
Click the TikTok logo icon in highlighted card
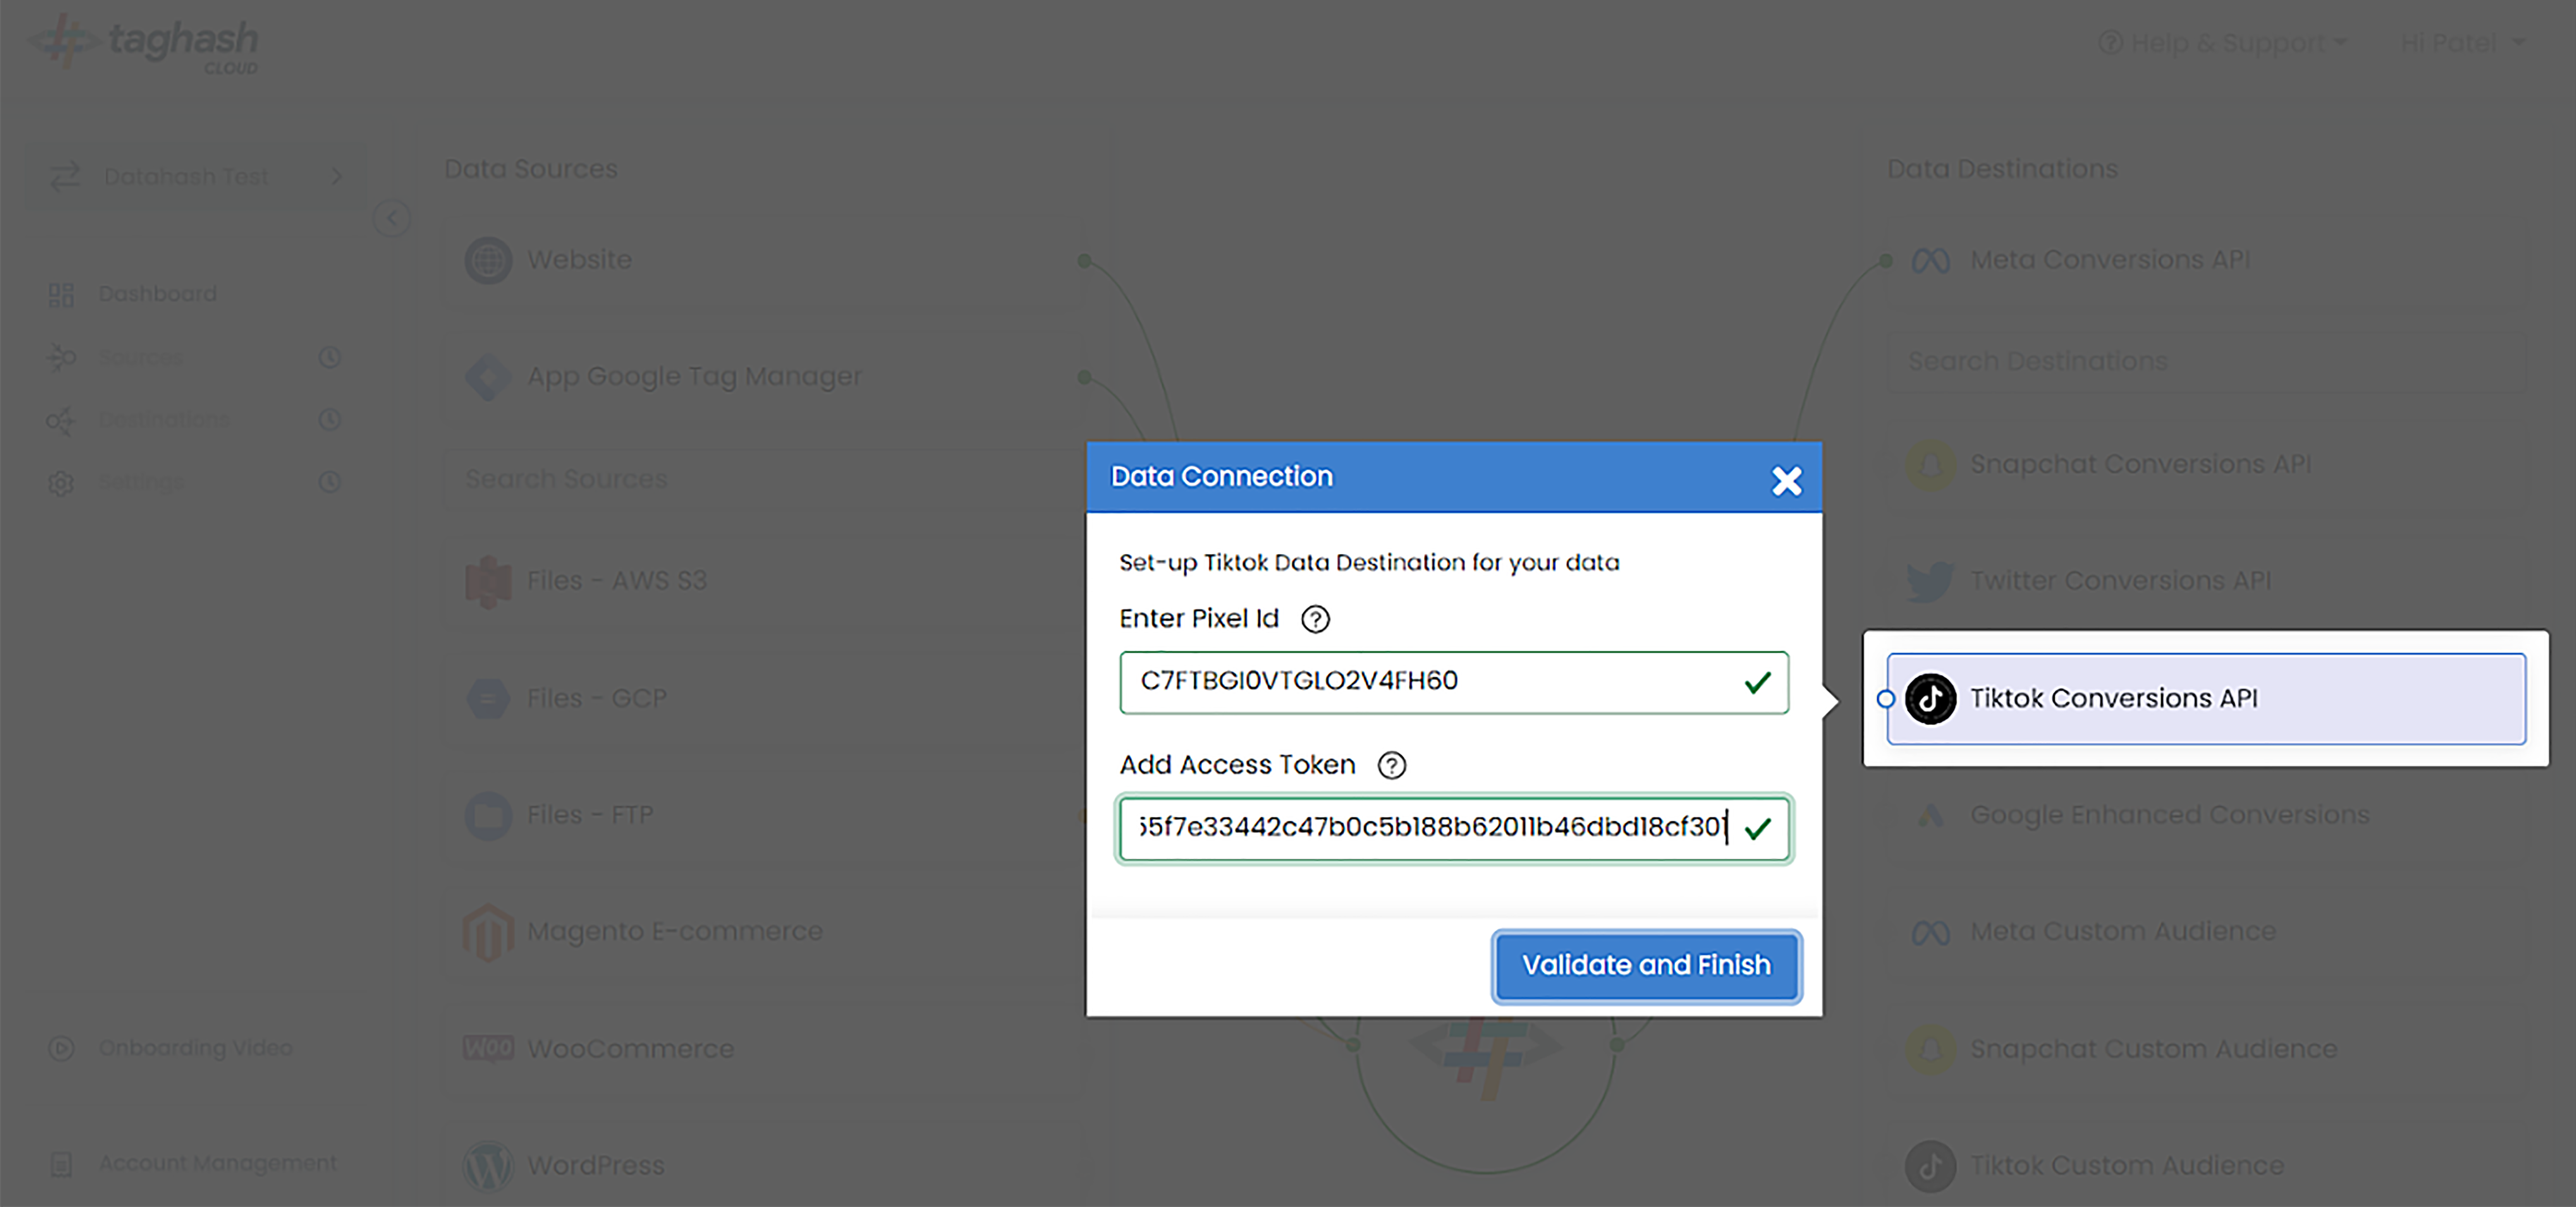click(x=1930, y=699)
